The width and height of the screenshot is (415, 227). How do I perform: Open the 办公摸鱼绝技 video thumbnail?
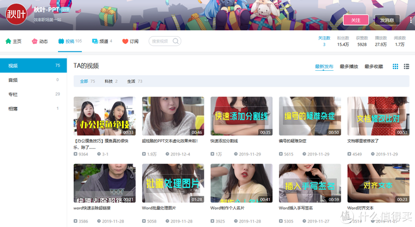pos(104,116)
